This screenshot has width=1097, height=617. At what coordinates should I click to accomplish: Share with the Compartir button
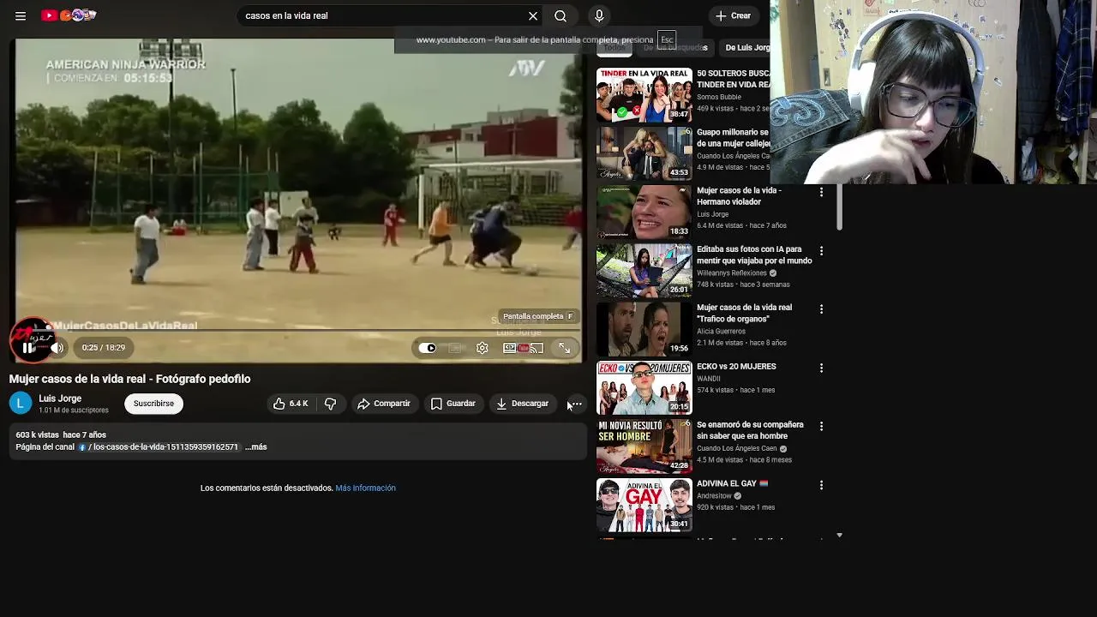pyautogui.click(x=383, y=404)
